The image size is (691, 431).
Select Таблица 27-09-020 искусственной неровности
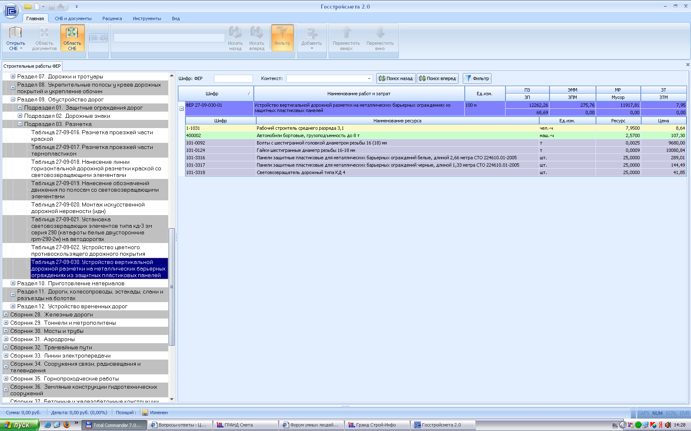[x=88, y=208]
